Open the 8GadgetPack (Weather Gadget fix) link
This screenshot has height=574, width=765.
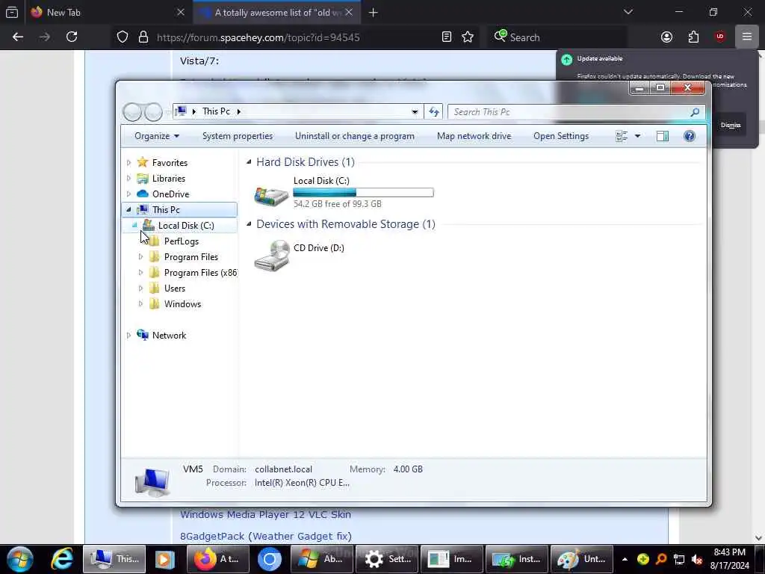266,536
